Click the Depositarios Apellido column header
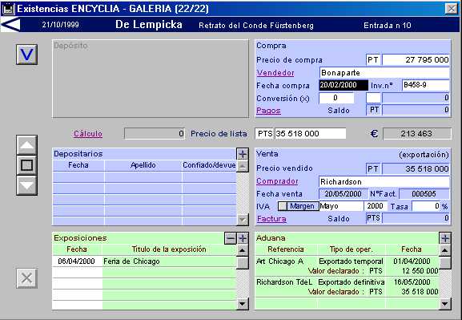This screenshot has width=462, height=320. [x=143, y=165]
